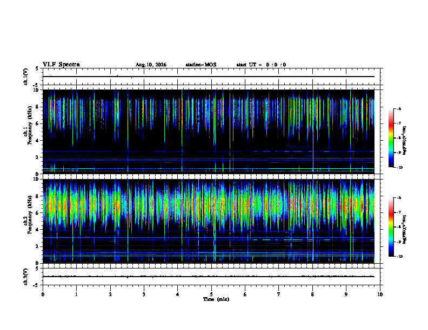Click the ch.3 voltage waveform trace
This screenshot has width=428, height=330.
209,277
